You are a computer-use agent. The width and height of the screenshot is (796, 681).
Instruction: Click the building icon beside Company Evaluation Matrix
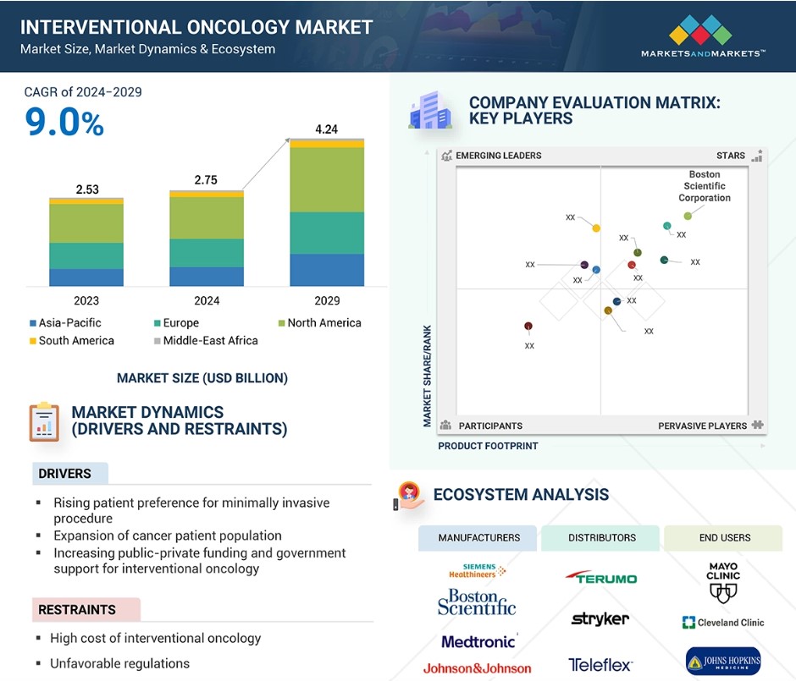[x=430, y=109]
